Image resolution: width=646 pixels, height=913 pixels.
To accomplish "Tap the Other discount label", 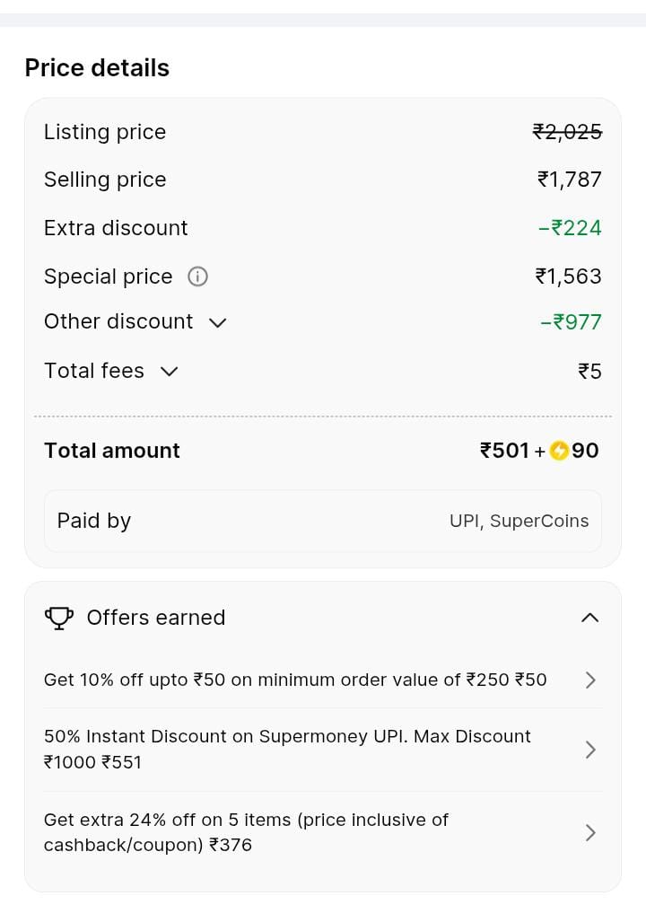I will (x=118, y=321).
